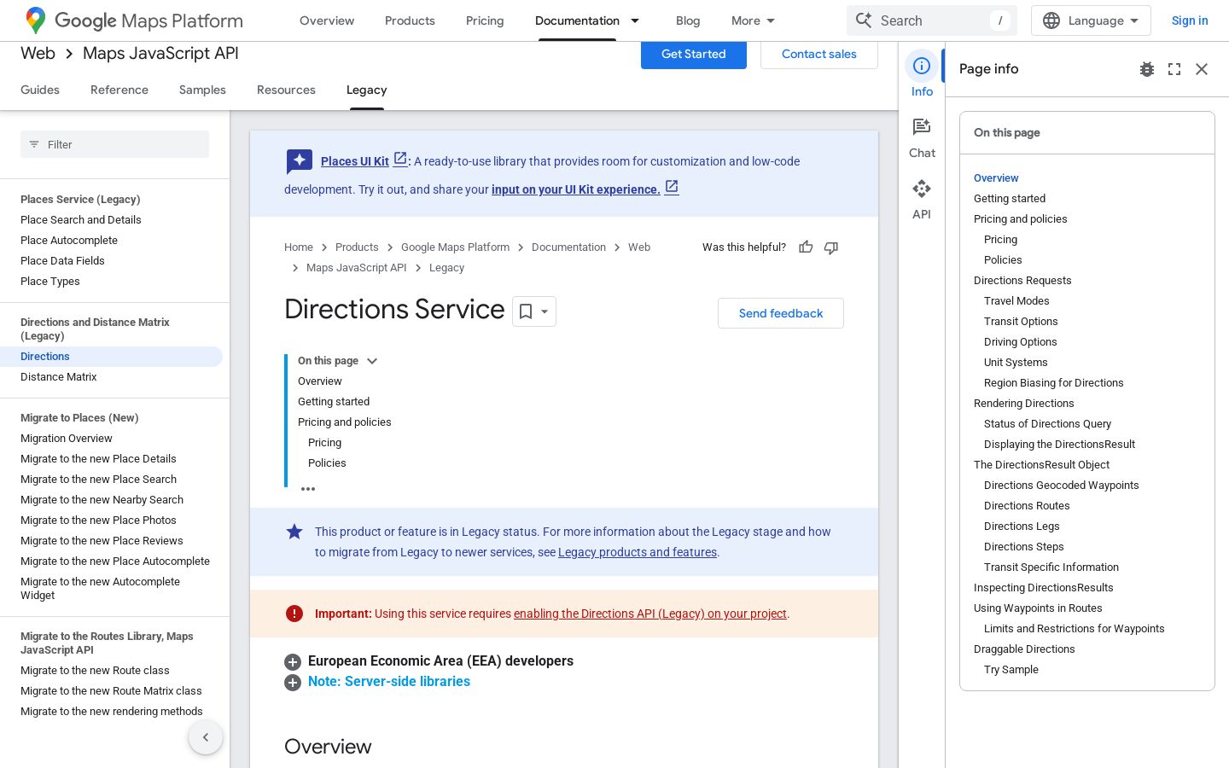Jump to Rendering Directions in Page info
This screenshot has height=768, width=1229.
coord(1024,404)
